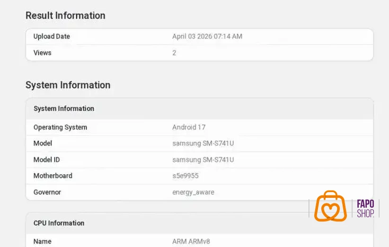Click the April 03 2026 07:14 AM value

coord(207,36)
